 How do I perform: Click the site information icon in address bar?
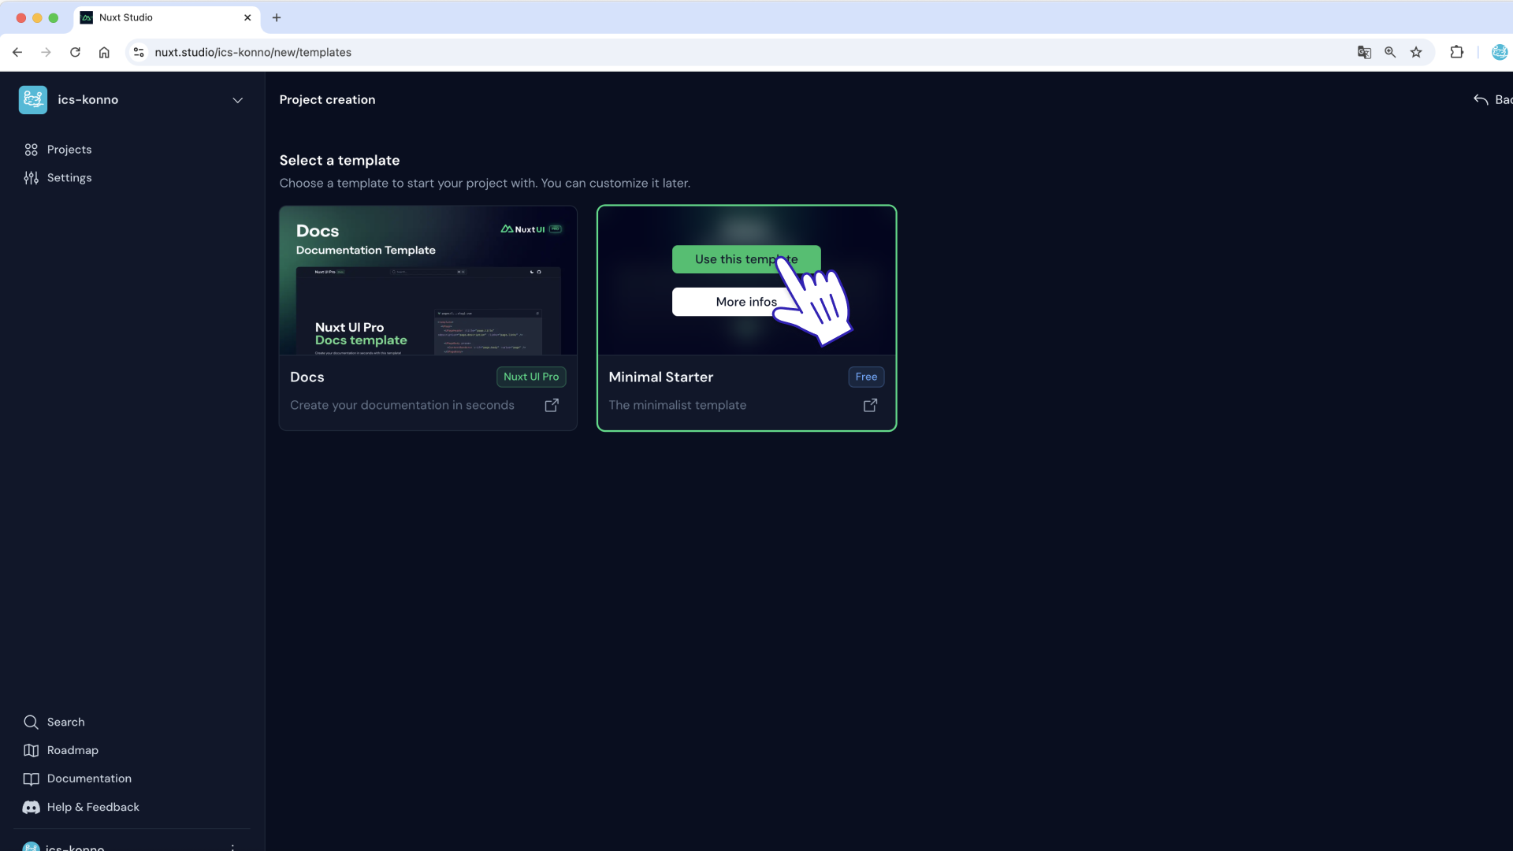pos(139,52)
